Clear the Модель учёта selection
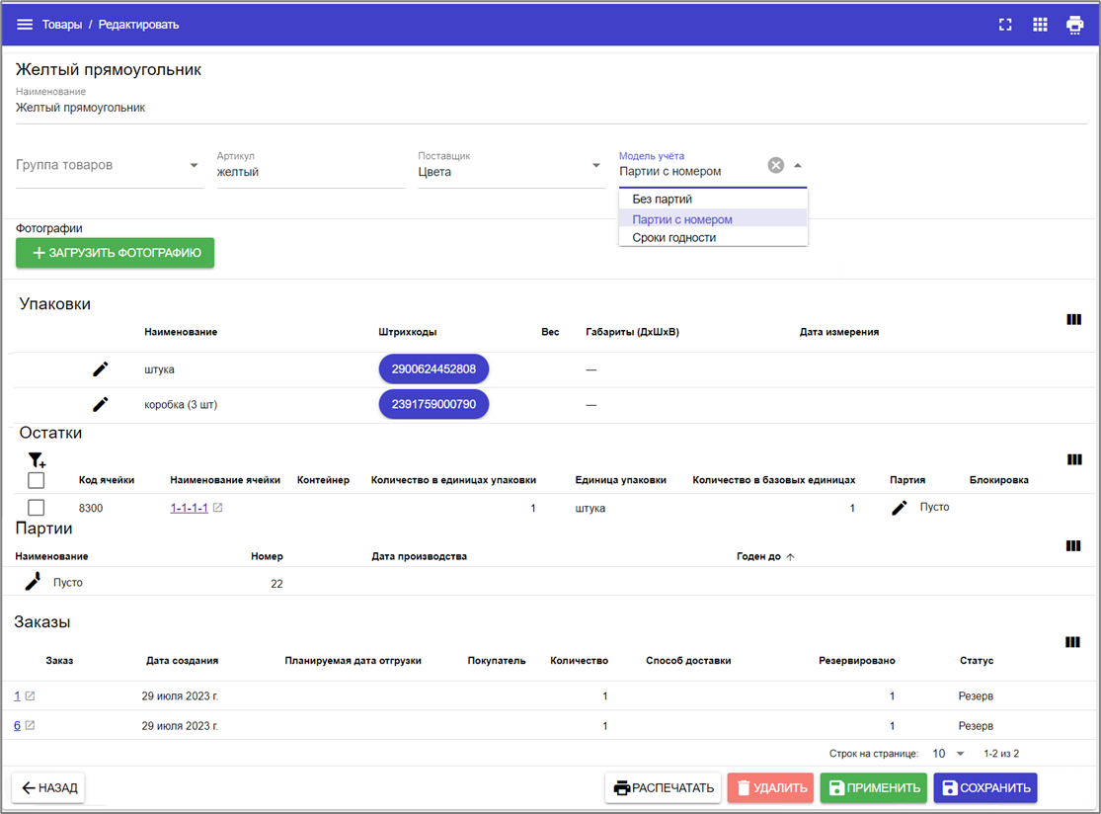Screen dimensions: 1101x814 pos(776,165)
